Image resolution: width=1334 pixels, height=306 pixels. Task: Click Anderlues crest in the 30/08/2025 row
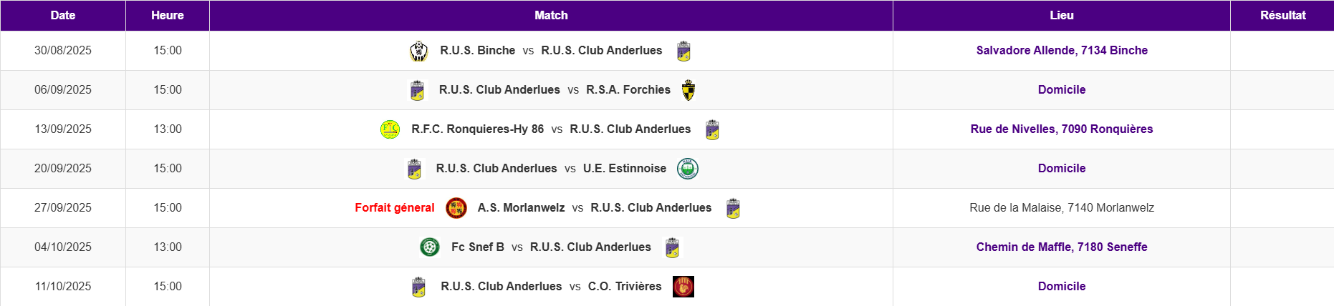pyautogui.click(x=683, y=51)
